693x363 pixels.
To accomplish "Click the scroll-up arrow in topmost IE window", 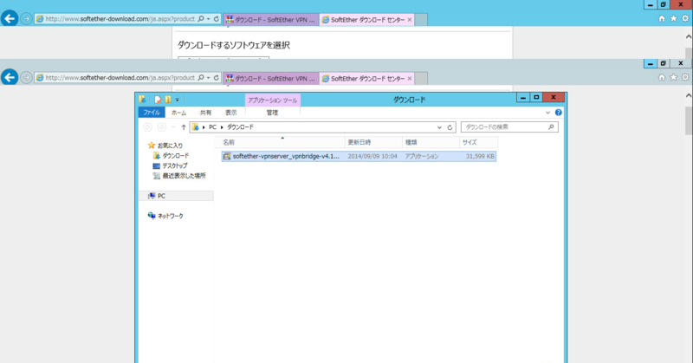I will tap(689, 36).
